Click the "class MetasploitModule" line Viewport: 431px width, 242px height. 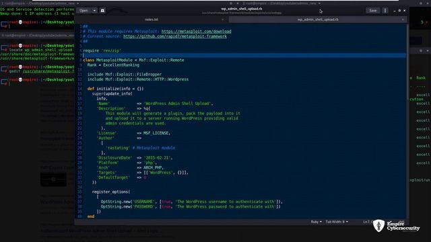[133, 60]
